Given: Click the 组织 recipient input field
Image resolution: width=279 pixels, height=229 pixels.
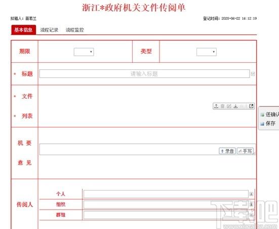Looking at the screenshot, I should pyautogui.click(x=166, y=204).
